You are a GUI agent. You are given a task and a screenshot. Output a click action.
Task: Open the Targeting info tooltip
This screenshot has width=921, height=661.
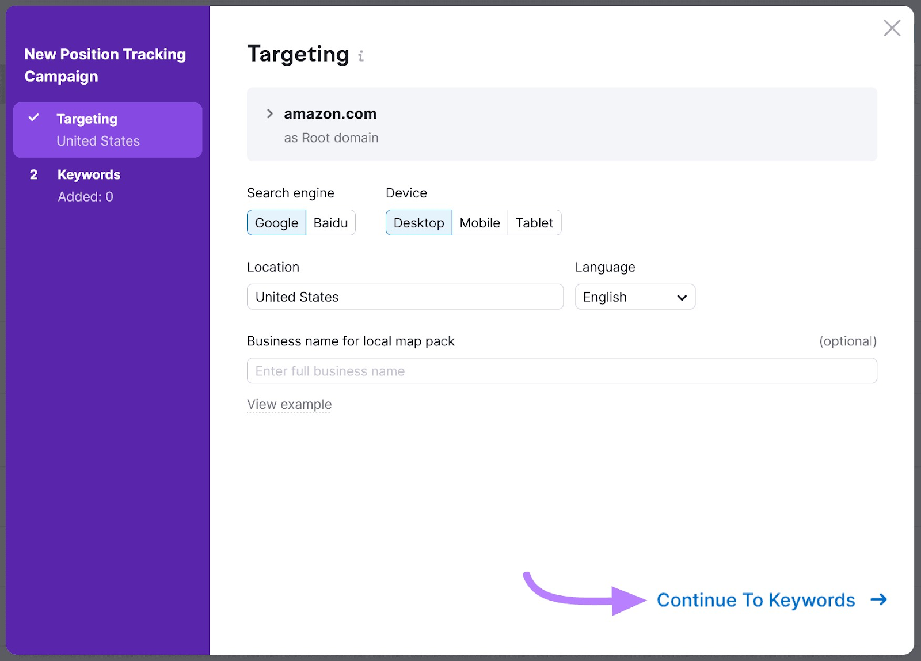[x=361, y=56]
